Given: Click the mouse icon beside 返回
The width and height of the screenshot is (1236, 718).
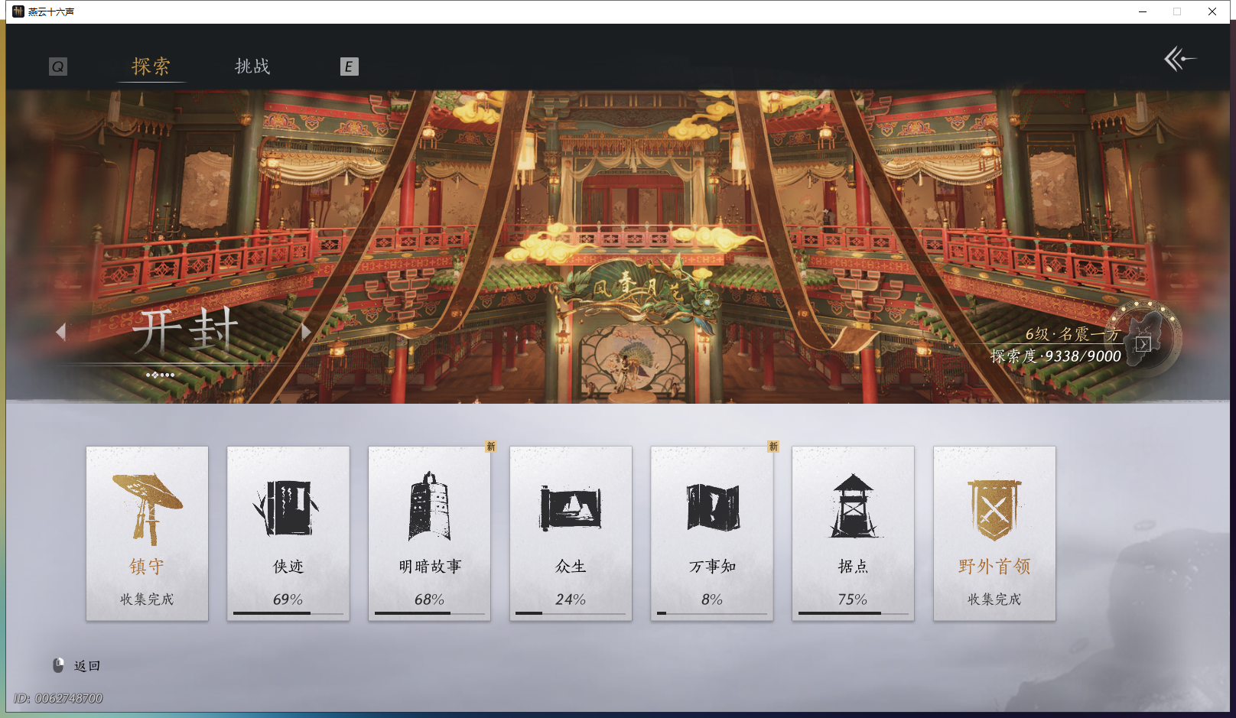Looking at the screenshot, I should (58, 665).
